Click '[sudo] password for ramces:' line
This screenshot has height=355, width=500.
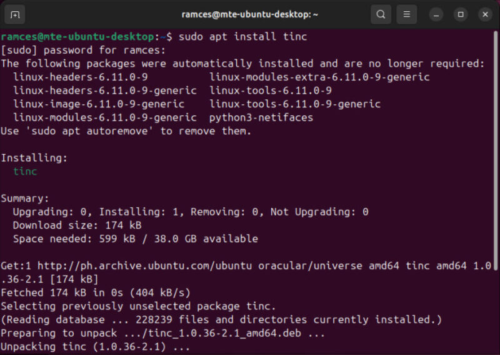click(83, 51)
